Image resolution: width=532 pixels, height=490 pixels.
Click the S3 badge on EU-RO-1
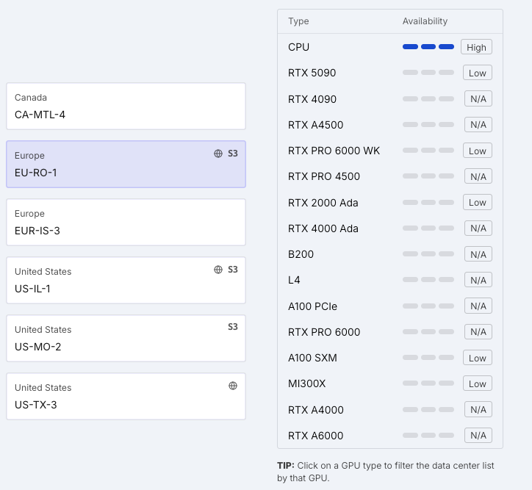point(233,154)
